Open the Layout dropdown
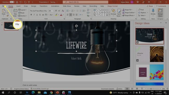This screenshot has height=95, width=169. pyautogui.click(x=22, y=10)
